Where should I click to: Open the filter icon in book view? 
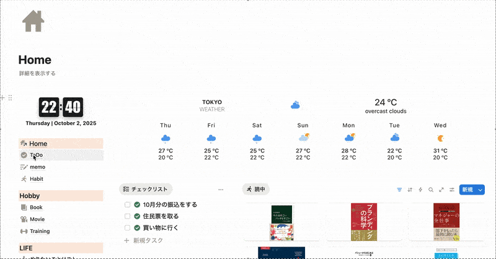tap(399, 190)
